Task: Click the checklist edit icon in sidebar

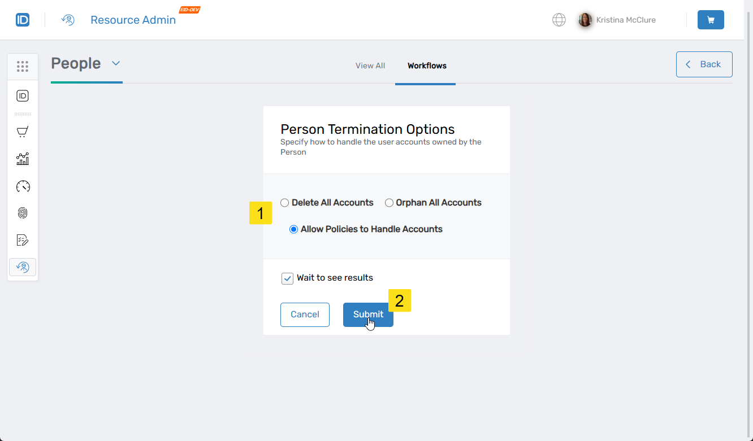Action: 23,240
